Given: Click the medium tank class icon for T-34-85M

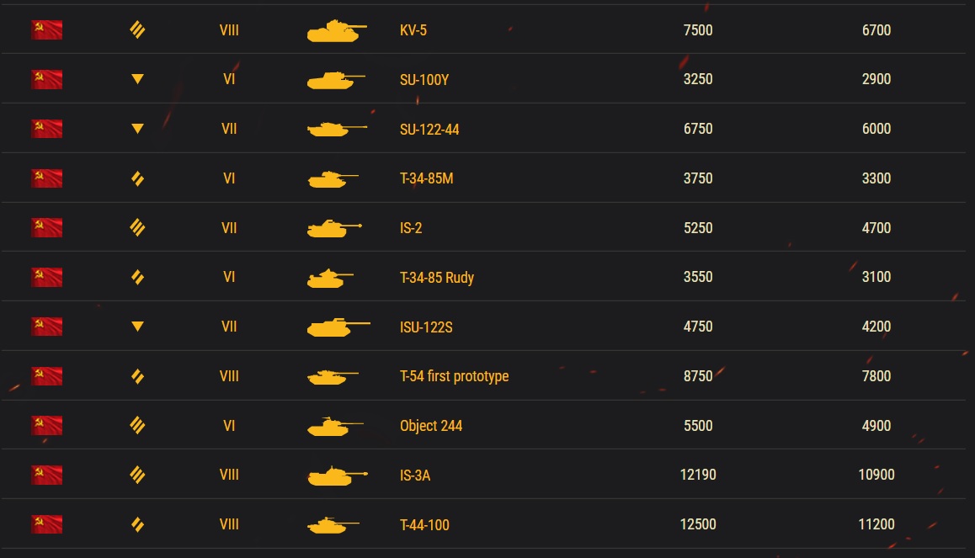Looking at the screenshot, I should coord(138,178).
